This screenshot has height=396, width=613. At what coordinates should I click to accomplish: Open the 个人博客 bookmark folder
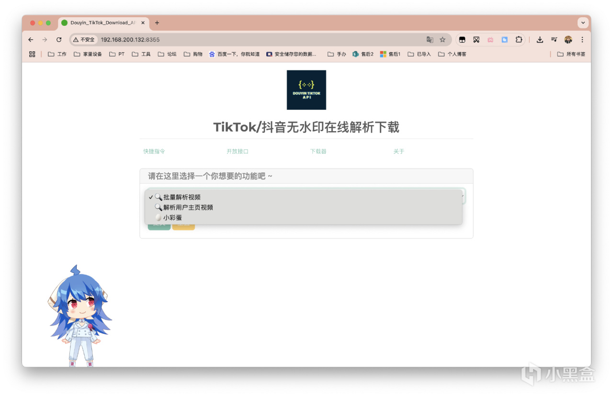point(452,54)
